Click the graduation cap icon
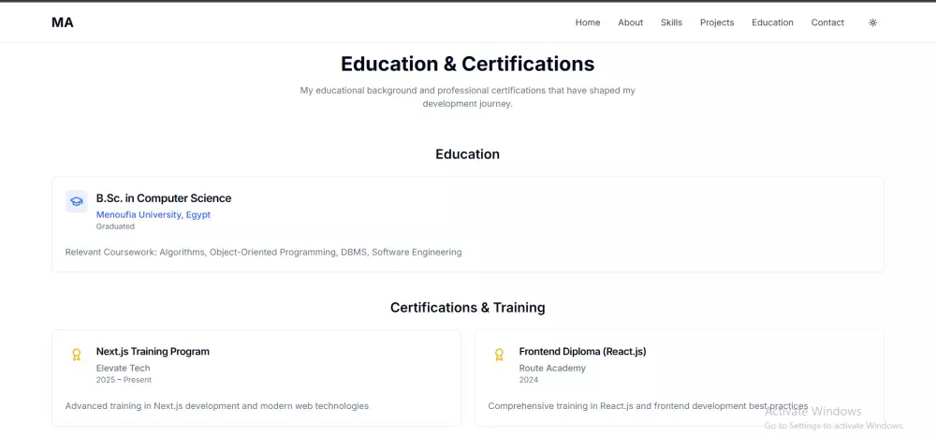Image resolution: width=936 pixels, height=438 pixels. click(x=77, y=201)
